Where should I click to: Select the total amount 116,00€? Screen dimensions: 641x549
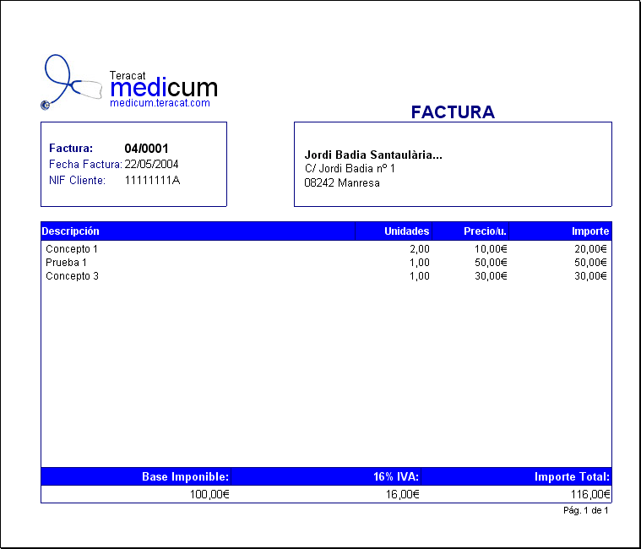tap(590, 495)
